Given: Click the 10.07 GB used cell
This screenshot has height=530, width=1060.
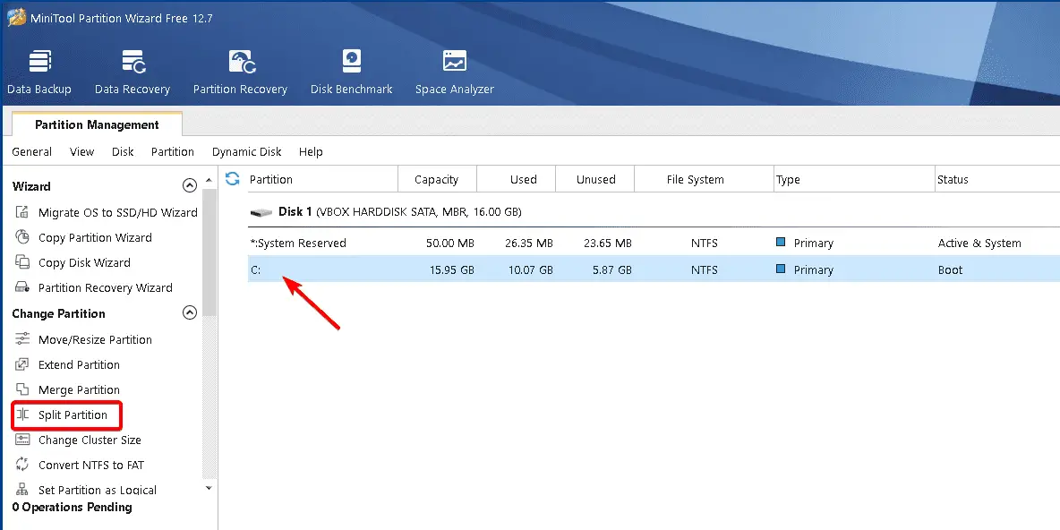Looking at the screenshot, I should (531, 269).
